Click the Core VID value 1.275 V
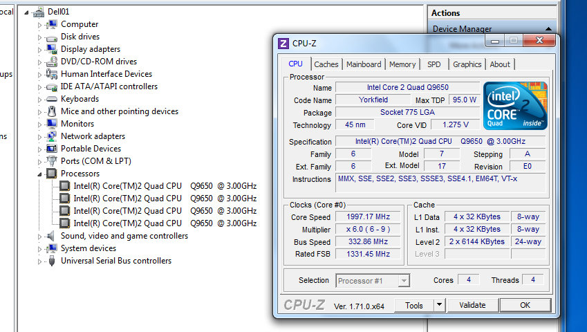587x332 pixels. click(x=455, y=124)
